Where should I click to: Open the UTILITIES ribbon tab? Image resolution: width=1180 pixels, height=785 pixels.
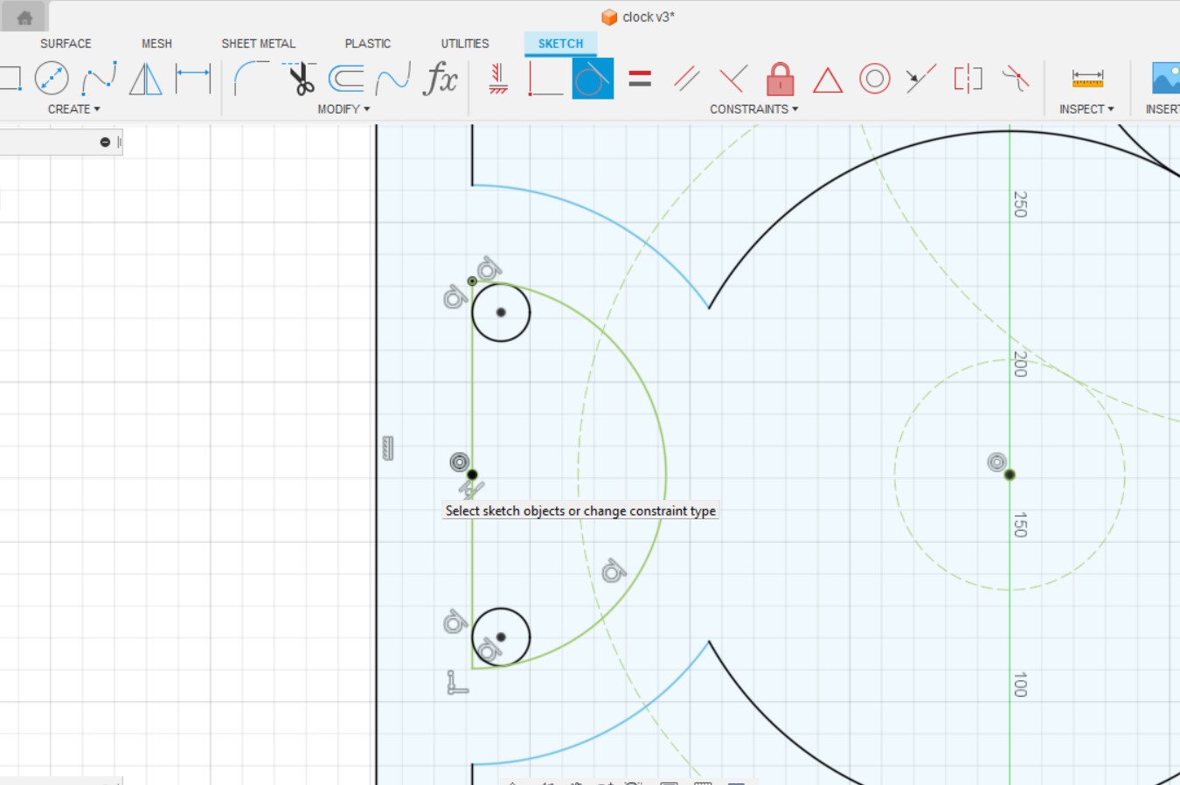pos(464,43)
